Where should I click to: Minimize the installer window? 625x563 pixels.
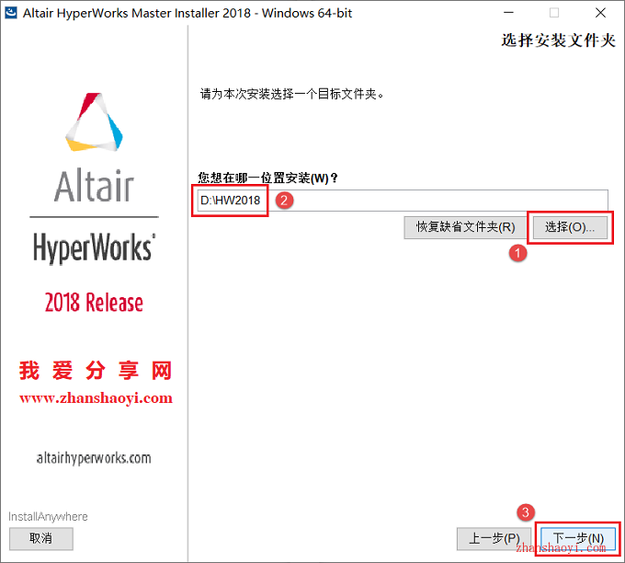coord(508,13)
